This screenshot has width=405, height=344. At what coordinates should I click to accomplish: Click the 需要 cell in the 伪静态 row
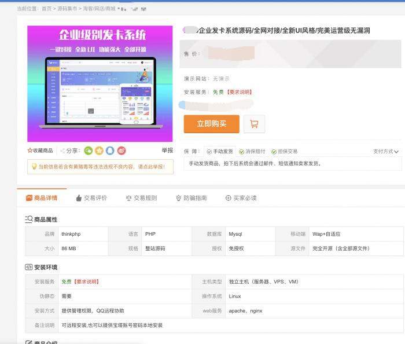click(126, 296)
